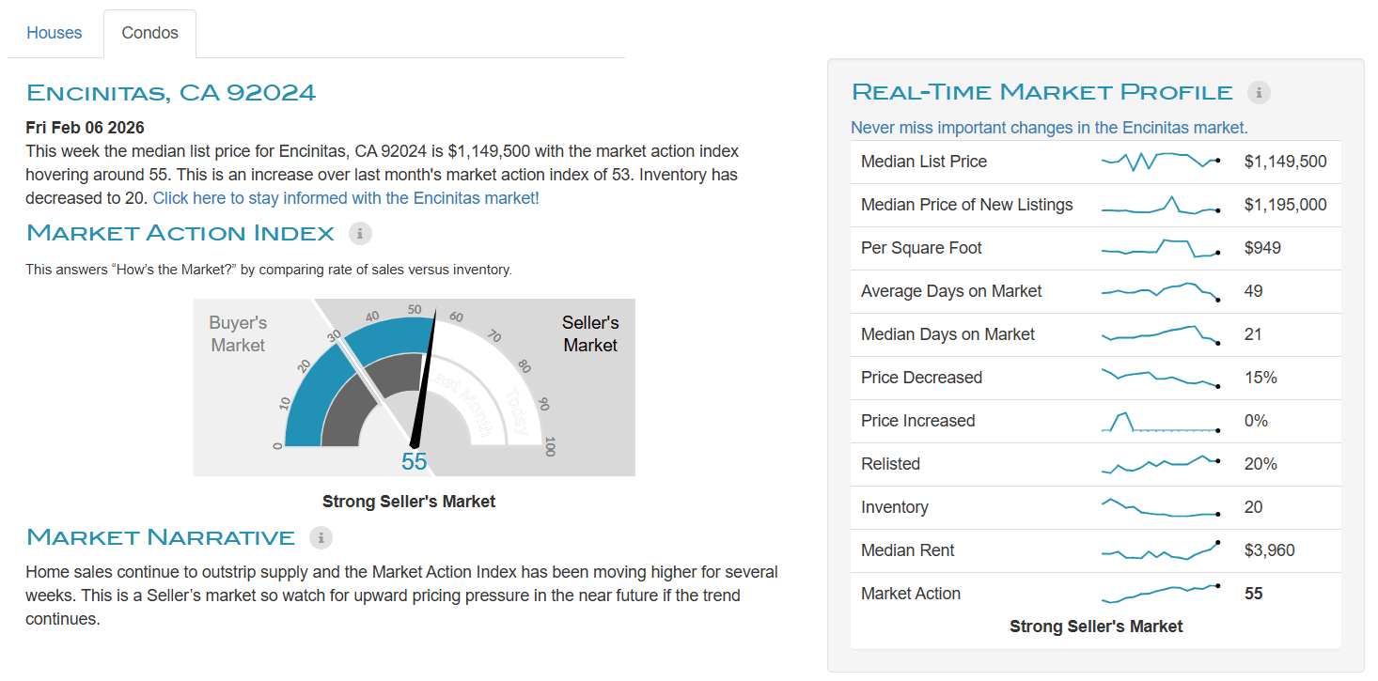This screenshot has height=681, width=1378.
Task: Select the Relisted row sparkline
Action: point(1160,464)
